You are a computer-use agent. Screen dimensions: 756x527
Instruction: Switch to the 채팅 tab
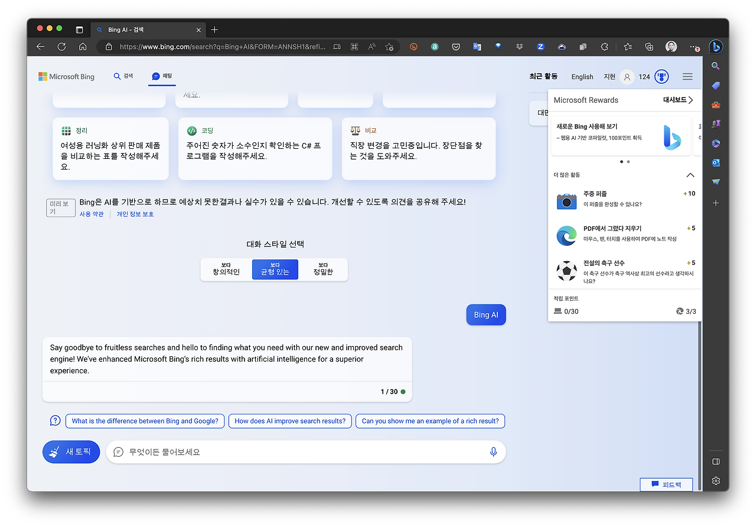tap(162, 76)
